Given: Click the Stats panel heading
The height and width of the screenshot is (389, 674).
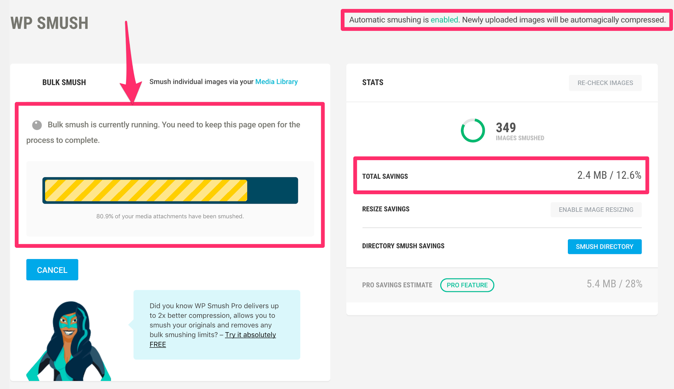Looking at the screenshot, I should coord(373,82).
